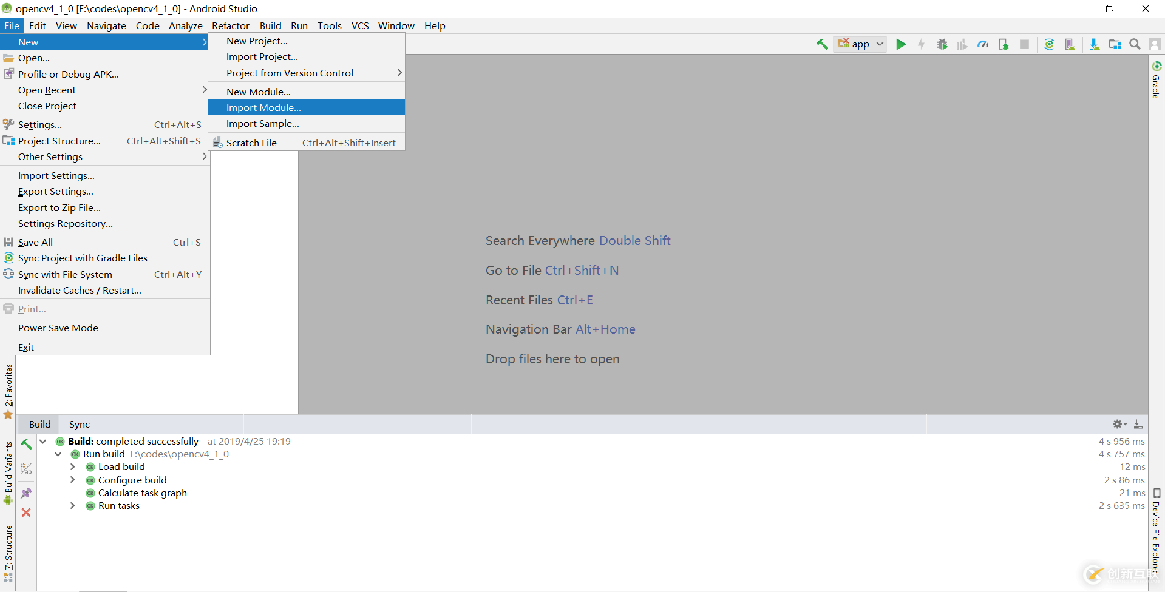Open the Structure tool window tab
Screen dimensions: 1165x592
[8, 553]
